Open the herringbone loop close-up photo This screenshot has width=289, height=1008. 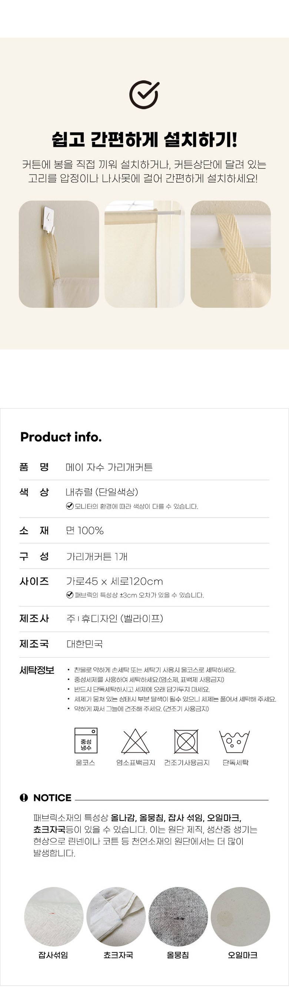coord(230,254)
